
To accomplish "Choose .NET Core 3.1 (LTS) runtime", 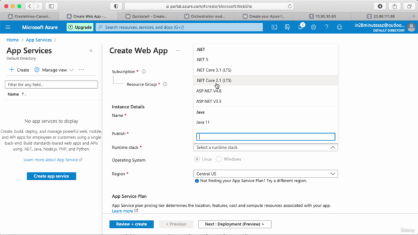I will click(266, 70).
